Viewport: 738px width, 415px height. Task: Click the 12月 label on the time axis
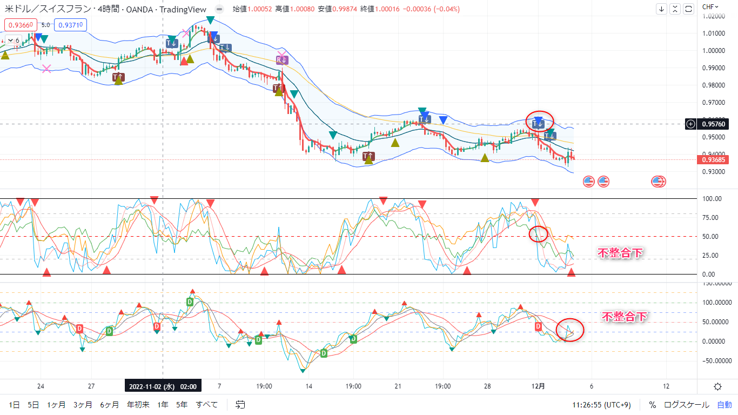coord(538,386)
